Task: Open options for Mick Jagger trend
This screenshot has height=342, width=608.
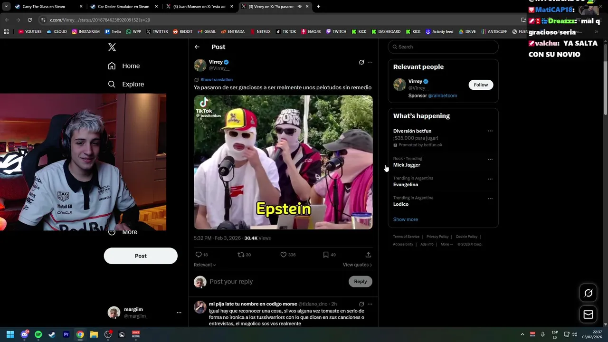Action: pyautogui.click(x=490, y=160)
